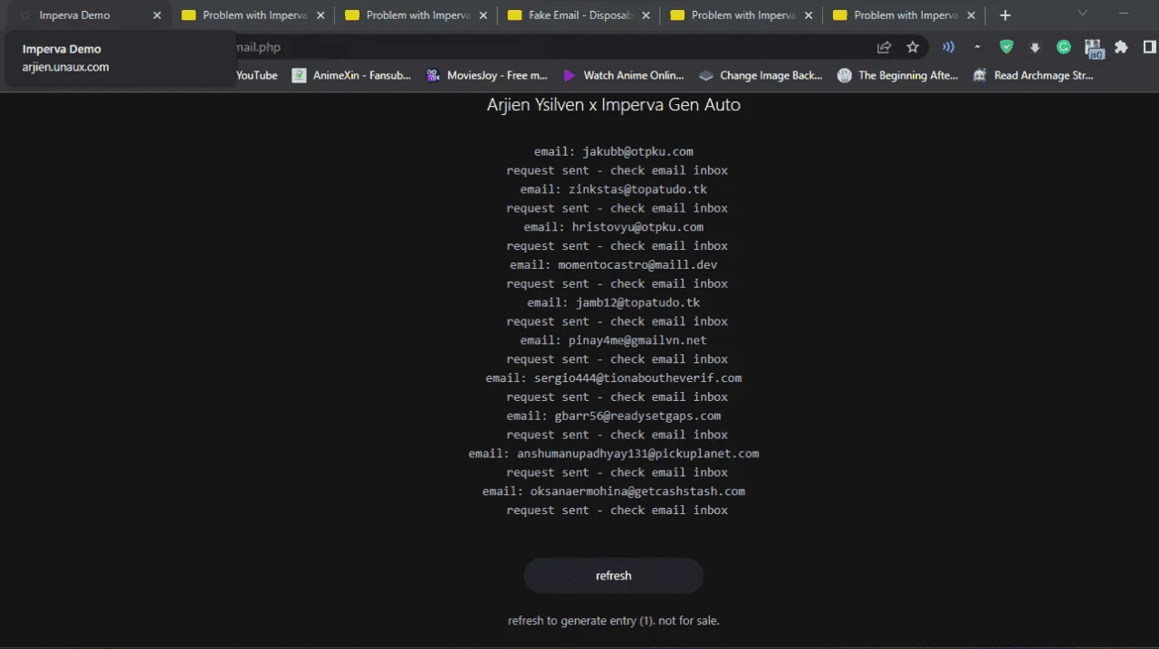Click the purple play icon of Watch Anime Online

click(x=569, y=75)
